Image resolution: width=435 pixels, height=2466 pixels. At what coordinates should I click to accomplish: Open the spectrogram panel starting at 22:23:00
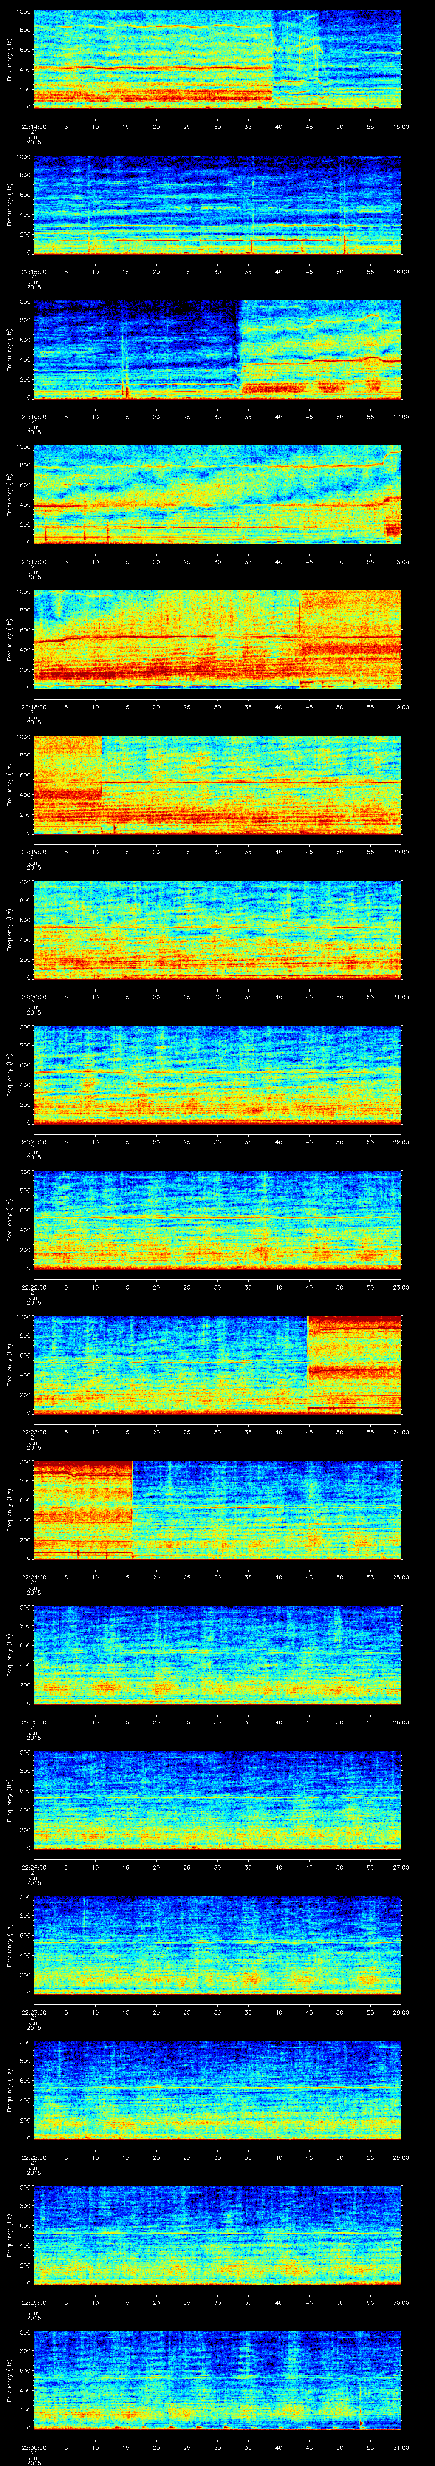(218, 1364)
